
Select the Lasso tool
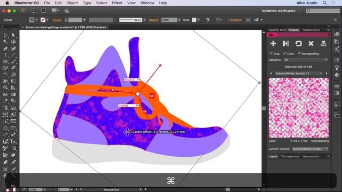(x=13, y=42)
